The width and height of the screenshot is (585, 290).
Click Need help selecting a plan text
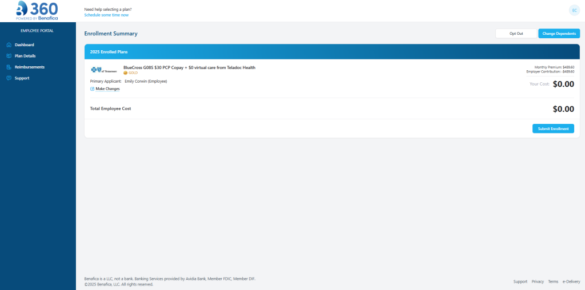pyautogui.click(x=108, y=9)
